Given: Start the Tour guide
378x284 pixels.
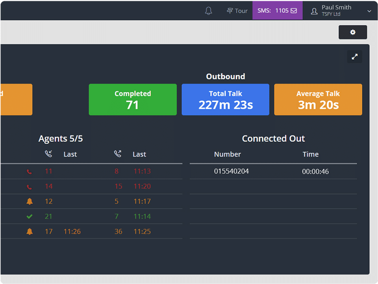Looking at the screenshot, I should point(237,11).
